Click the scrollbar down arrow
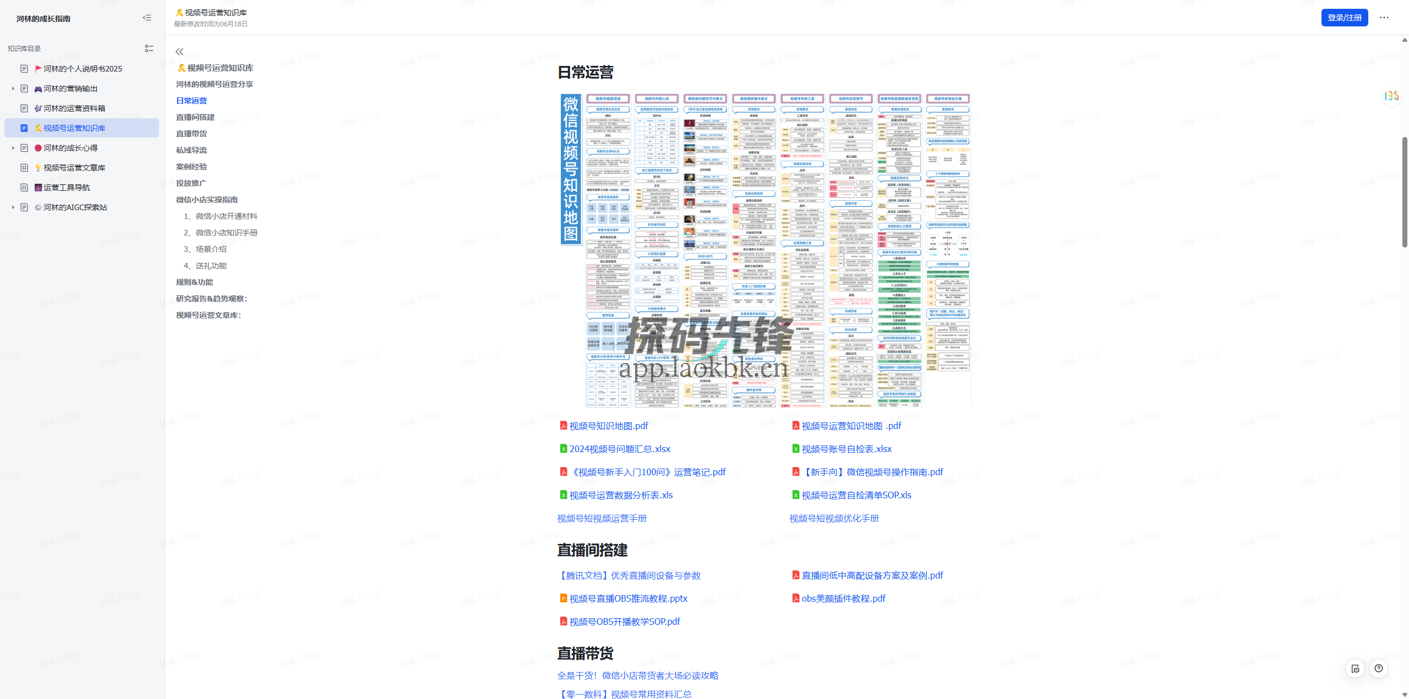 click(x=1405, y=695)
